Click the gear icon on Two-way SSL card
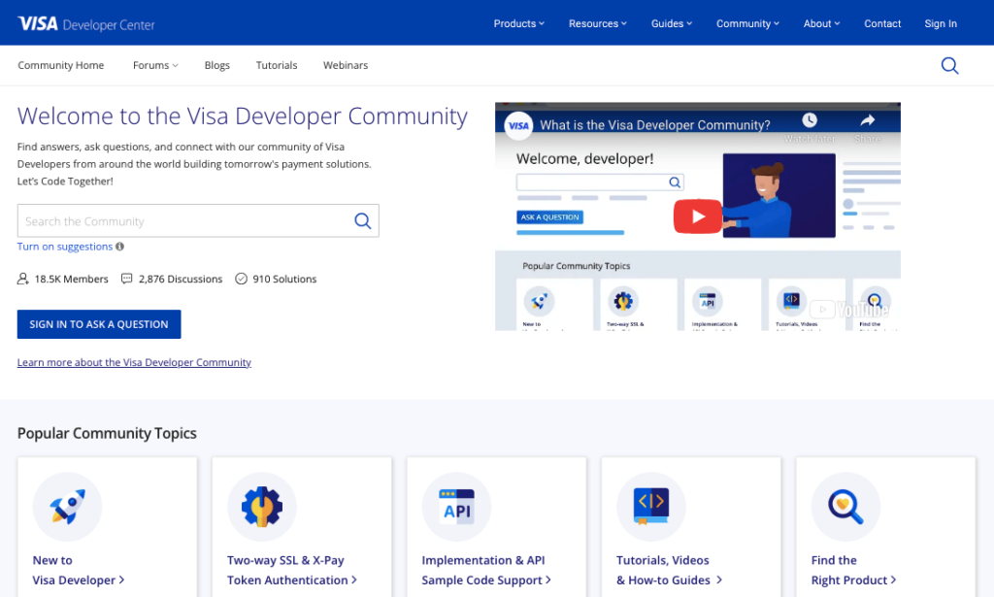Viewport: 994px width, 597px height. [262, 507]
